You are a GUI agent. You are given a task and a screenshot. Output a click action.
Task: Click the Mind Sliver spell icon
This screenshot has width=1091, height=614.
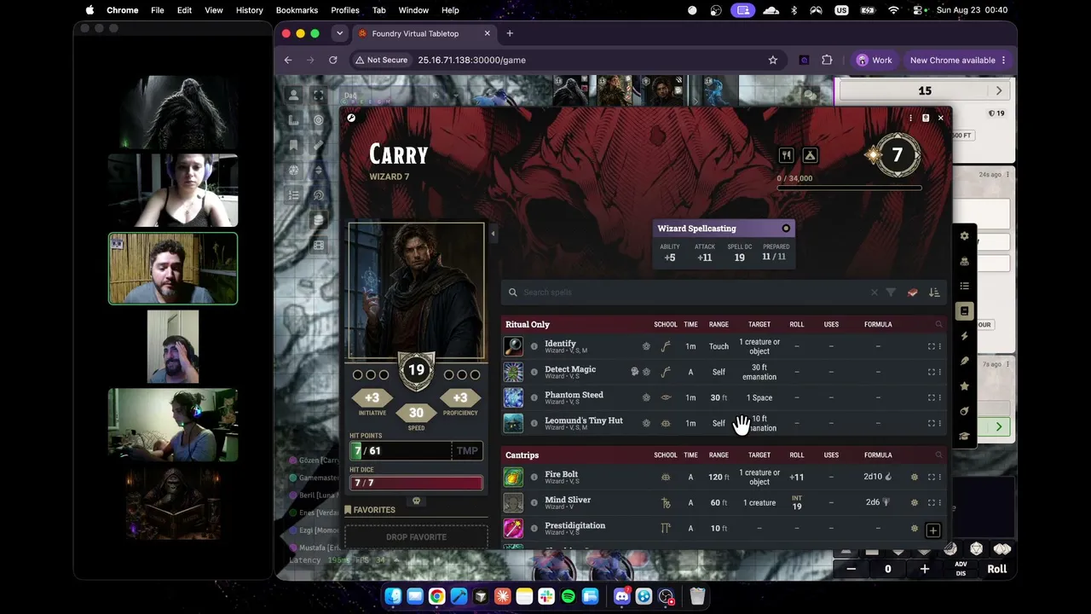point(513,502)
